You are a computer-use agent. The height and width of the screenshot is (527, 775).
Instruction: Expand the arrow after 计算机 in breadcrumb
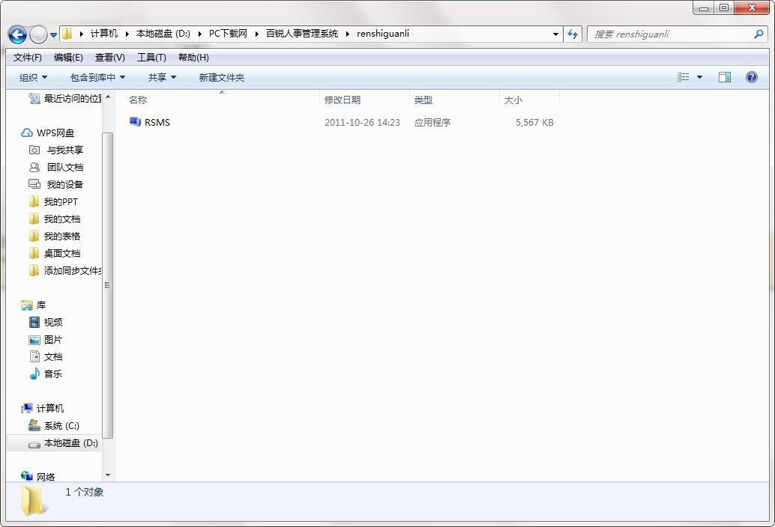point(127,34)
